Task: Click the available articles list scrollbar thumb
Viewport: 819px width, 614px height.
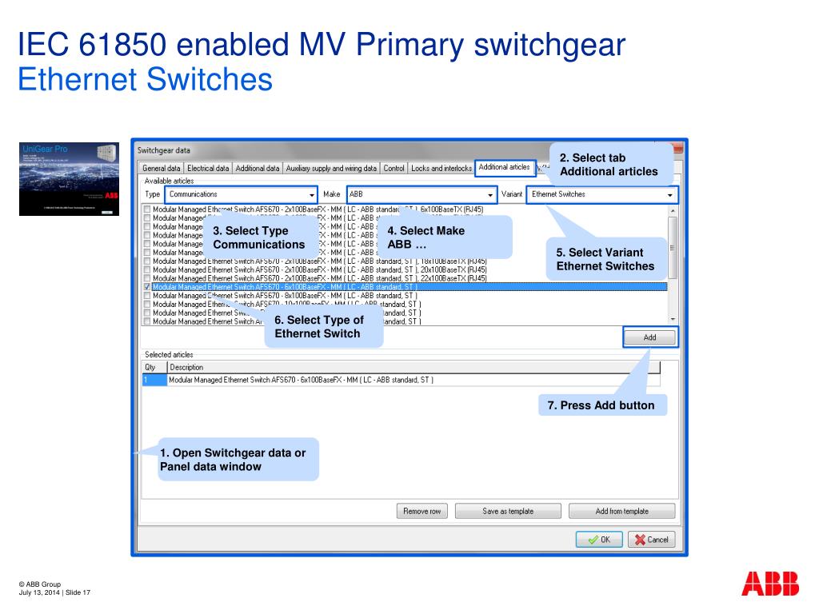Action: 673,248
